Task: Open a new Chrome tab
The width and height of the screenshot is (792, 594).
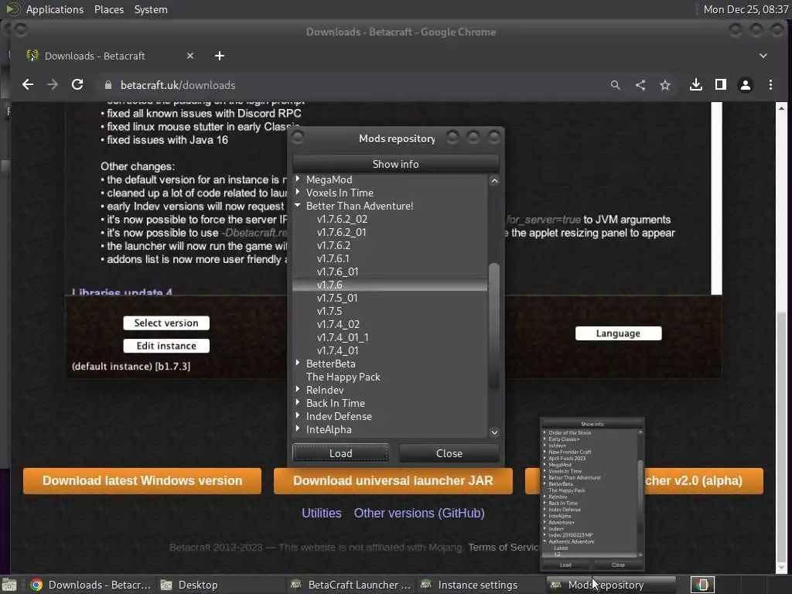Action: [219, 56]
